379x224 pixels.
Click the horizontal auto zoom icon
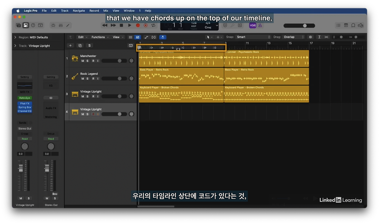point(326,37)
